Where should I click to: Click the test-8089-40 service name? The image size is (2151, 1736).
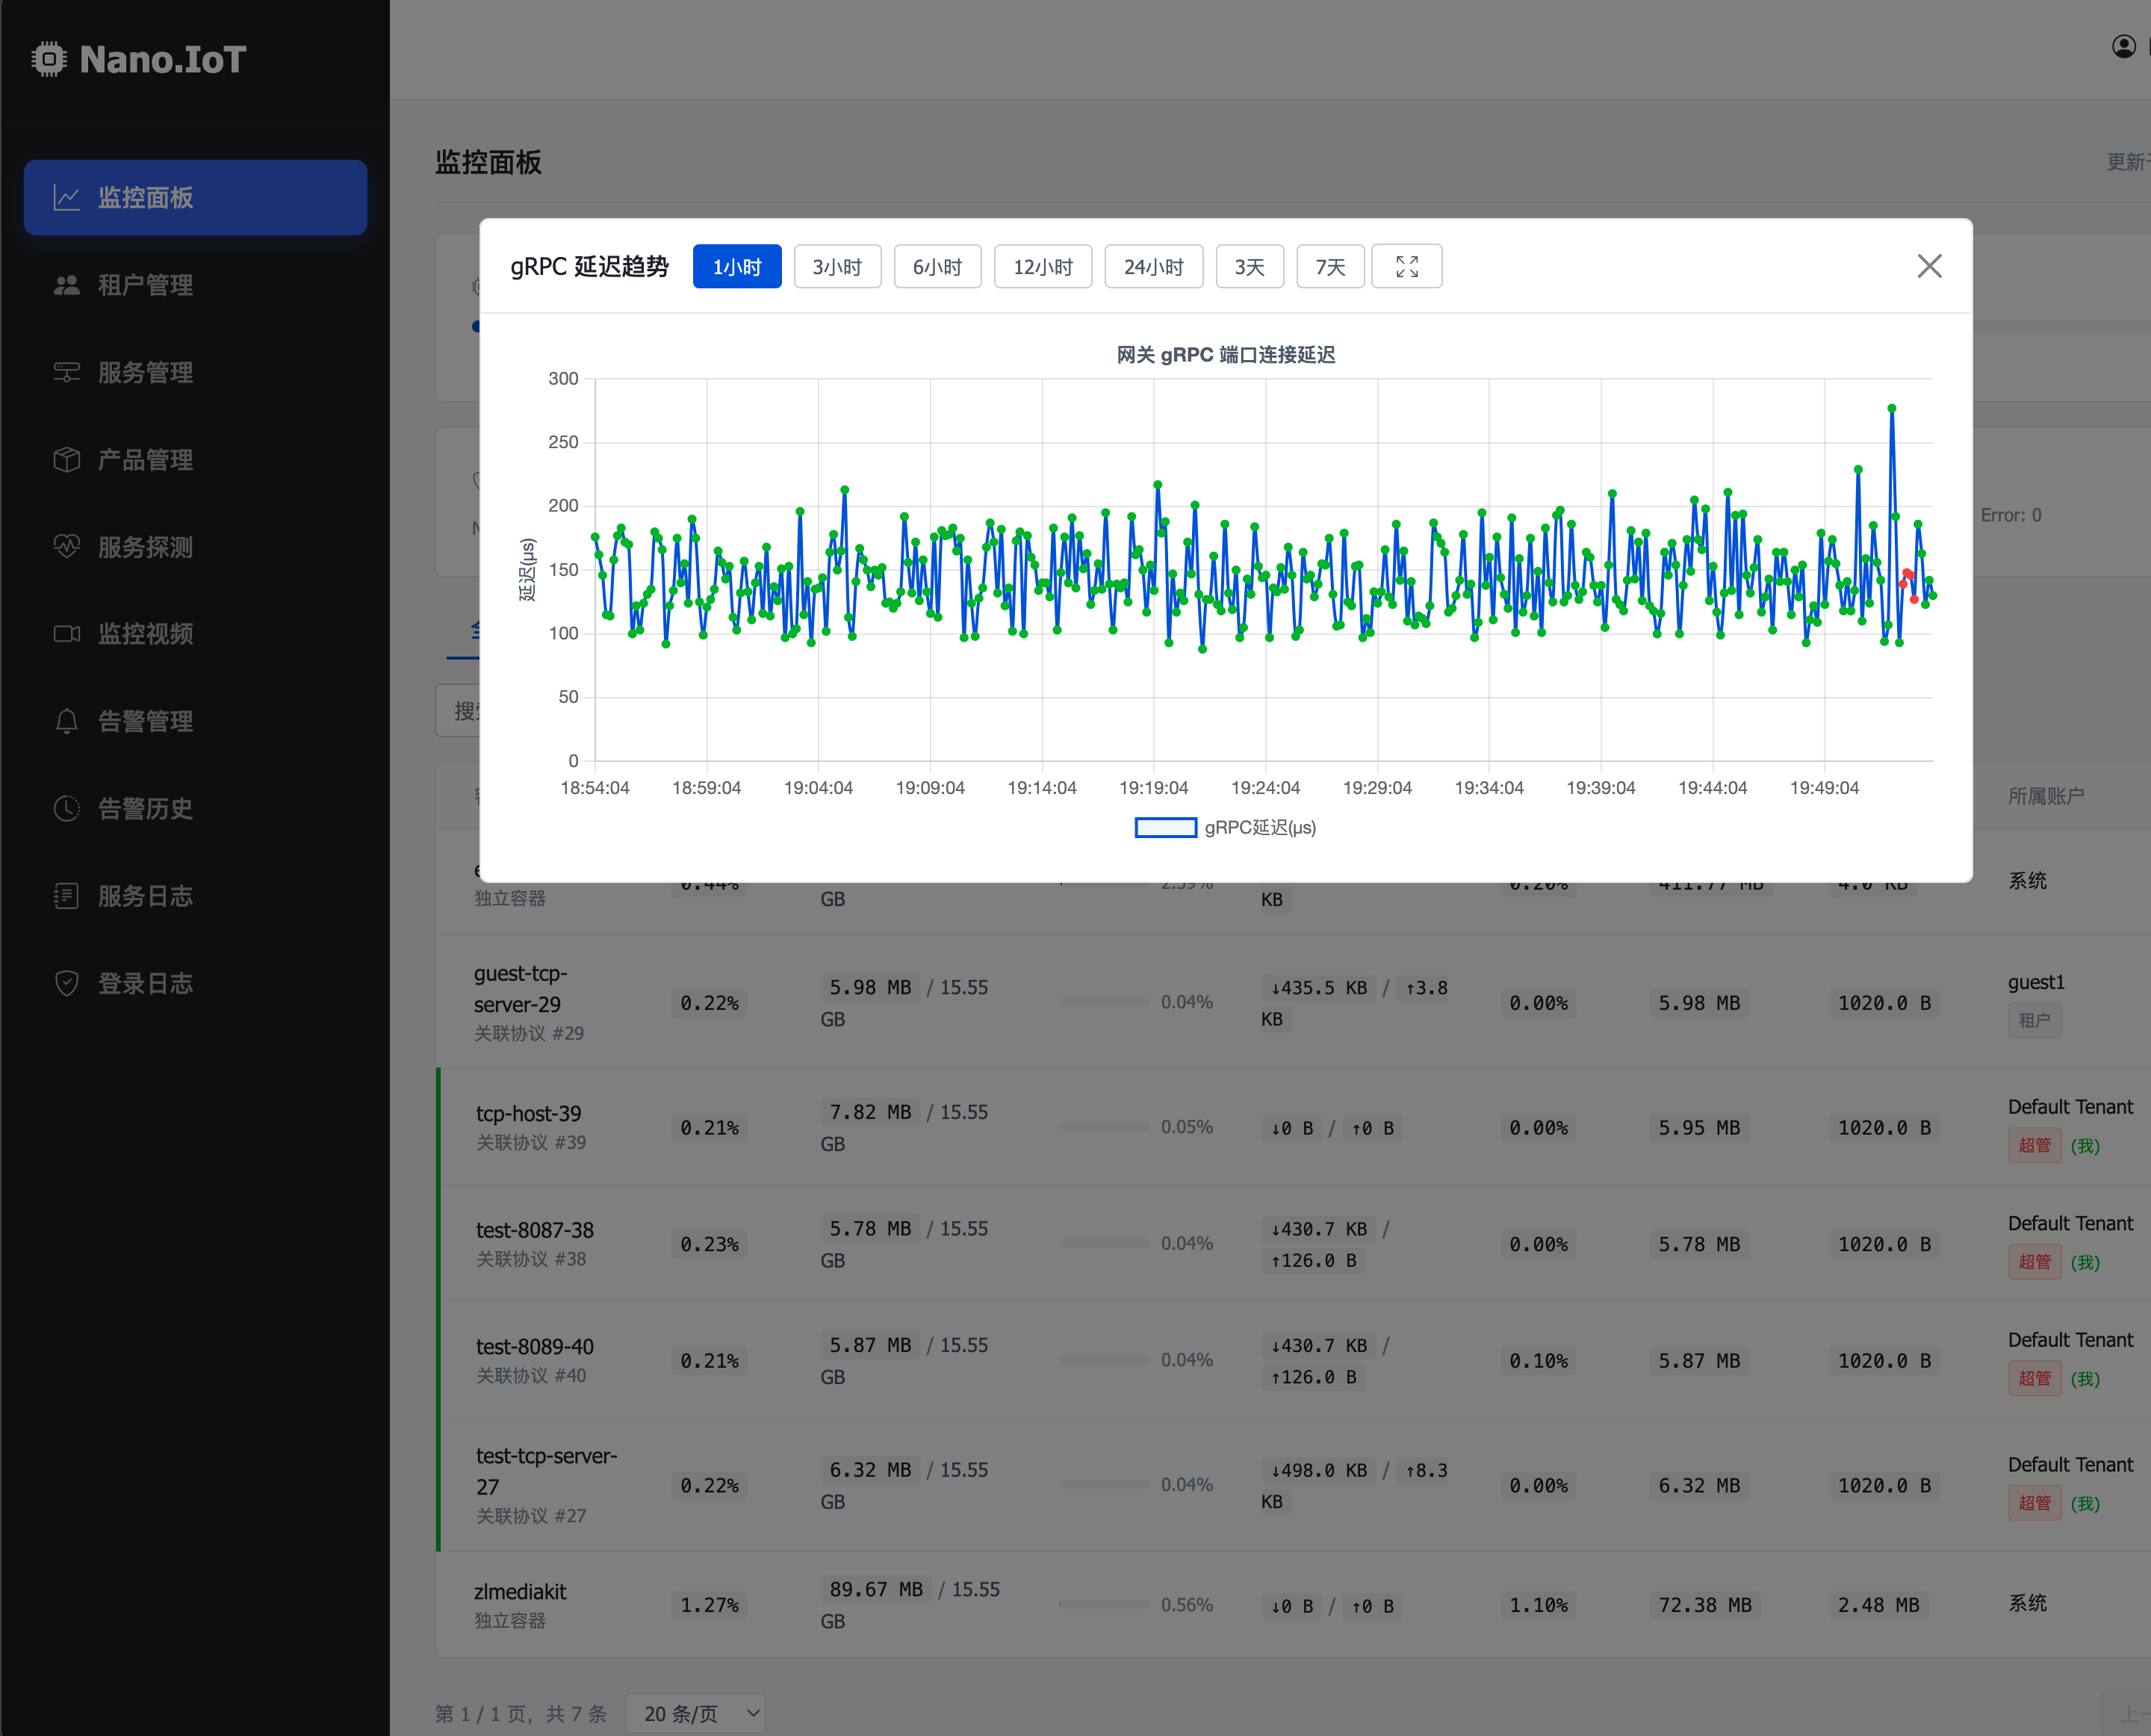pyautogui.click(x=535, y=1346)
